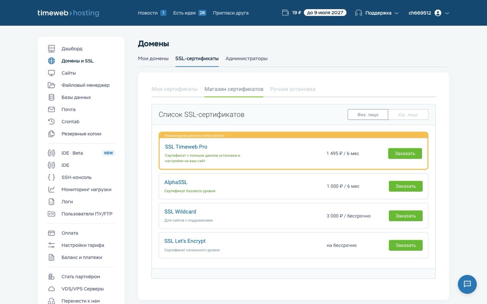Viewport: 487px width, 304px height.
Task: Click the ch669512 username text
Action: point(420,13)
